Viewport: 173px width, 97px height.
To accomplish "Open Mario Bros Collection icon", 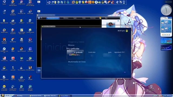I will pyautogui.click(x=4, y=41).
